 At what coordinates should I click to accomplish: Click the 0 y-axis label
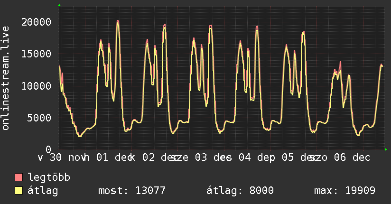click(x=49, y=149)
